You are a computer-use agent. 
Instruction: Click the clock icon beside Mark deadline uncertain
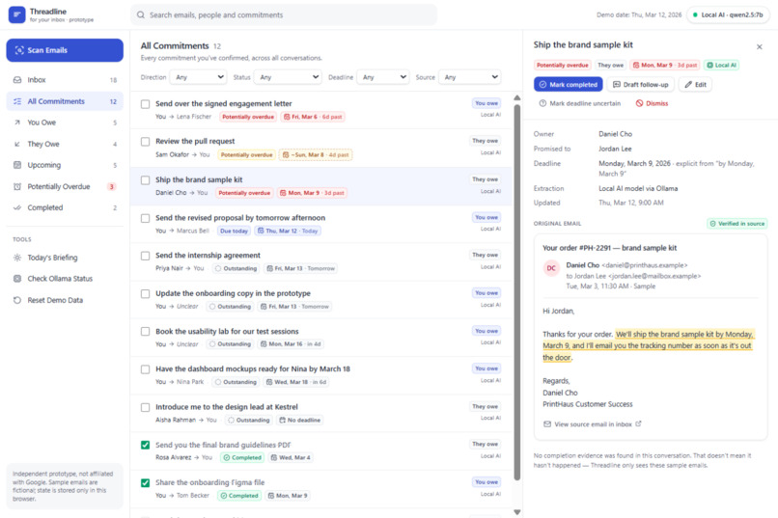tap(542, 103)
